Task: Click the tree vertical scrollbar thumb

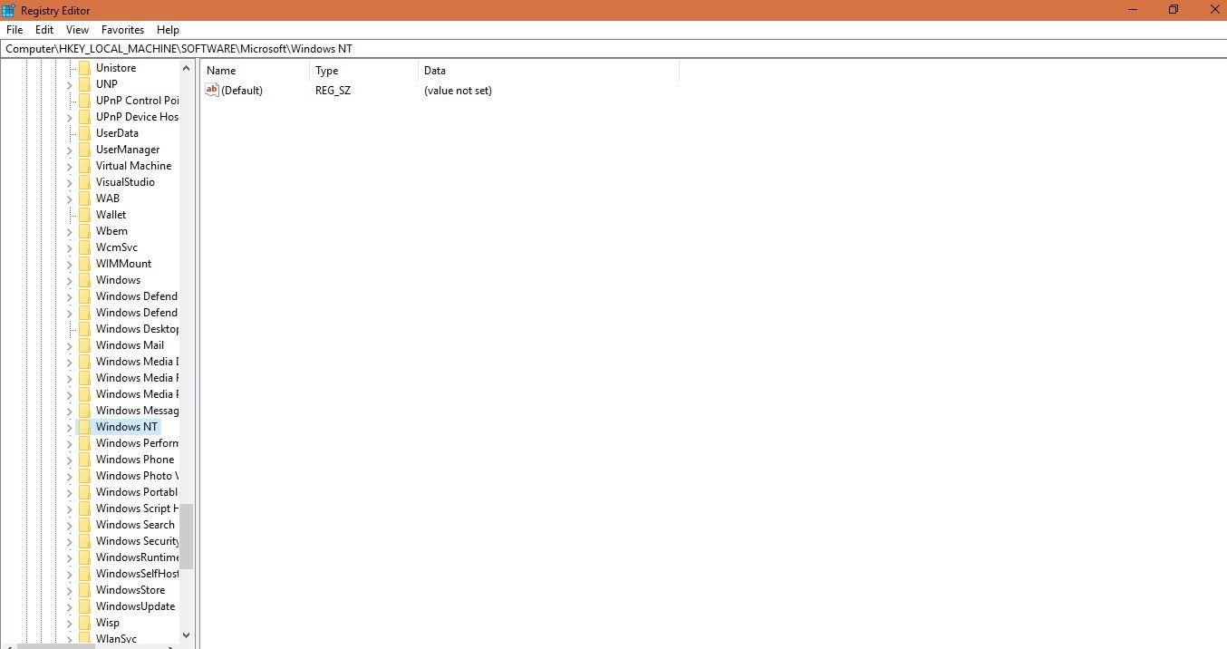Action: pos(187,537)
